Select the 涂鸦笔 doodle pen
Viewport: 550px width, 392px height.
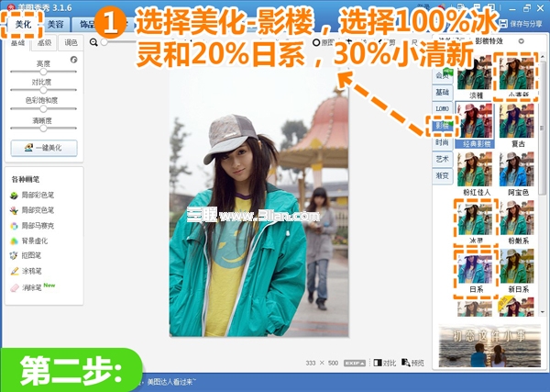tap(26, 271)
